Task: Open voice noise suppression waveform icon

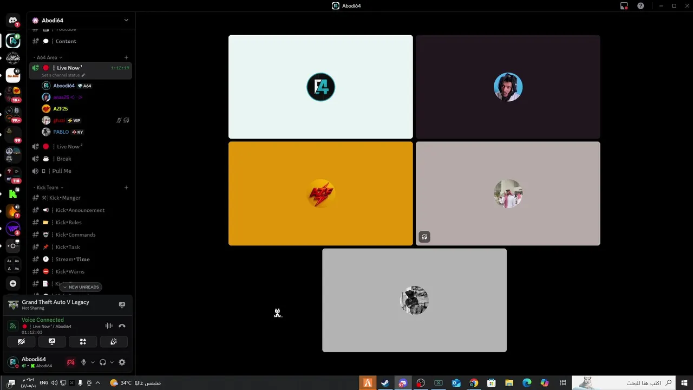Action: pyautogui.click(x=109, y=326)
